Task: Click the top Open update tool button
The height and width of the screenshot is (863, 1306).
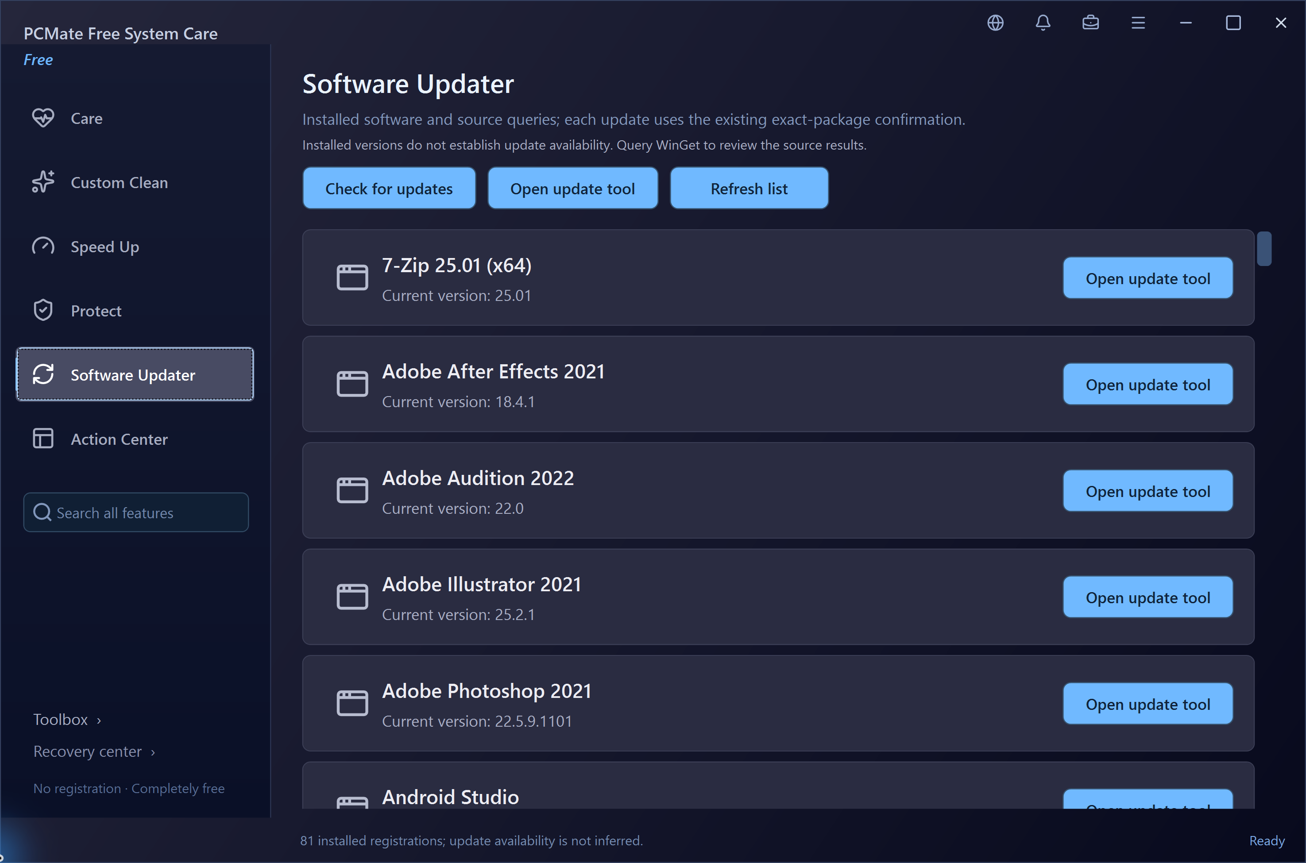Action: 572,188
